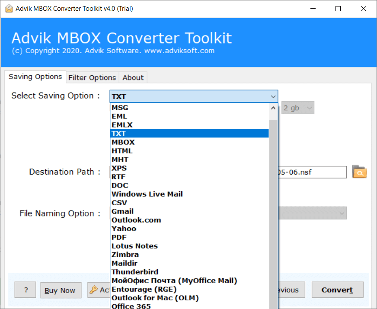Viewport: 377px width, 309px height.
Task: Click the partly hidden Previous button
Action: 292,290
